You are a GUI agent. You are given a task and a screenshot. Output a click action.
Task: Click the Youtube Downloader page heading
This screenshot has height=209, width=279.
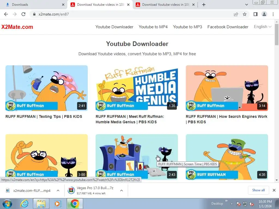pyautogui.click(x=137, y=44)
